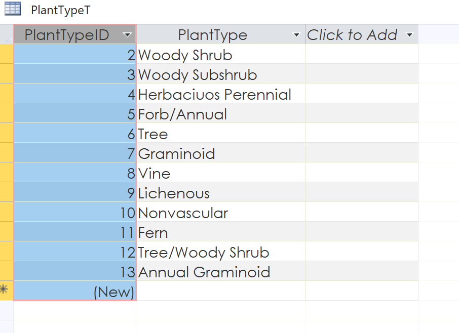Viewport: 459px width, 333px height.
Task: Click the new record asterisk row selector
Action: tap(7, 290)
